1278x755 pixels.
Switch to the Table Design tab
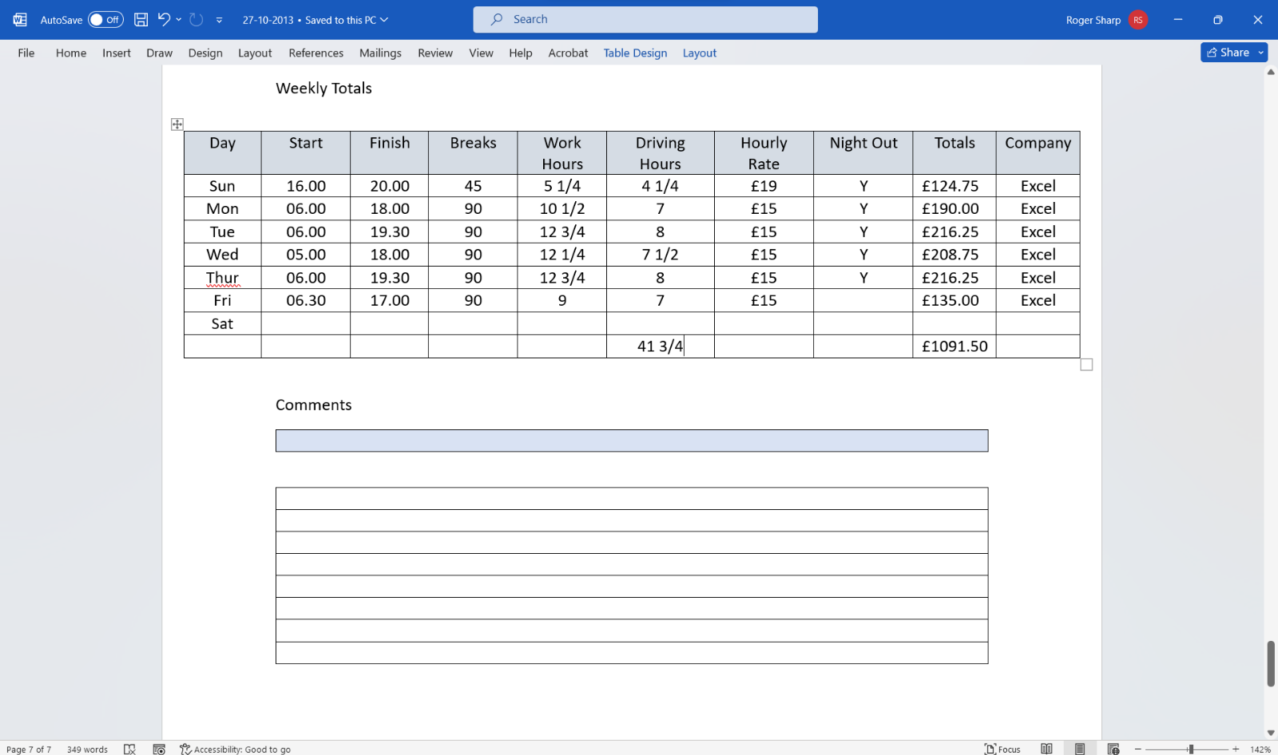click(635, 53)
